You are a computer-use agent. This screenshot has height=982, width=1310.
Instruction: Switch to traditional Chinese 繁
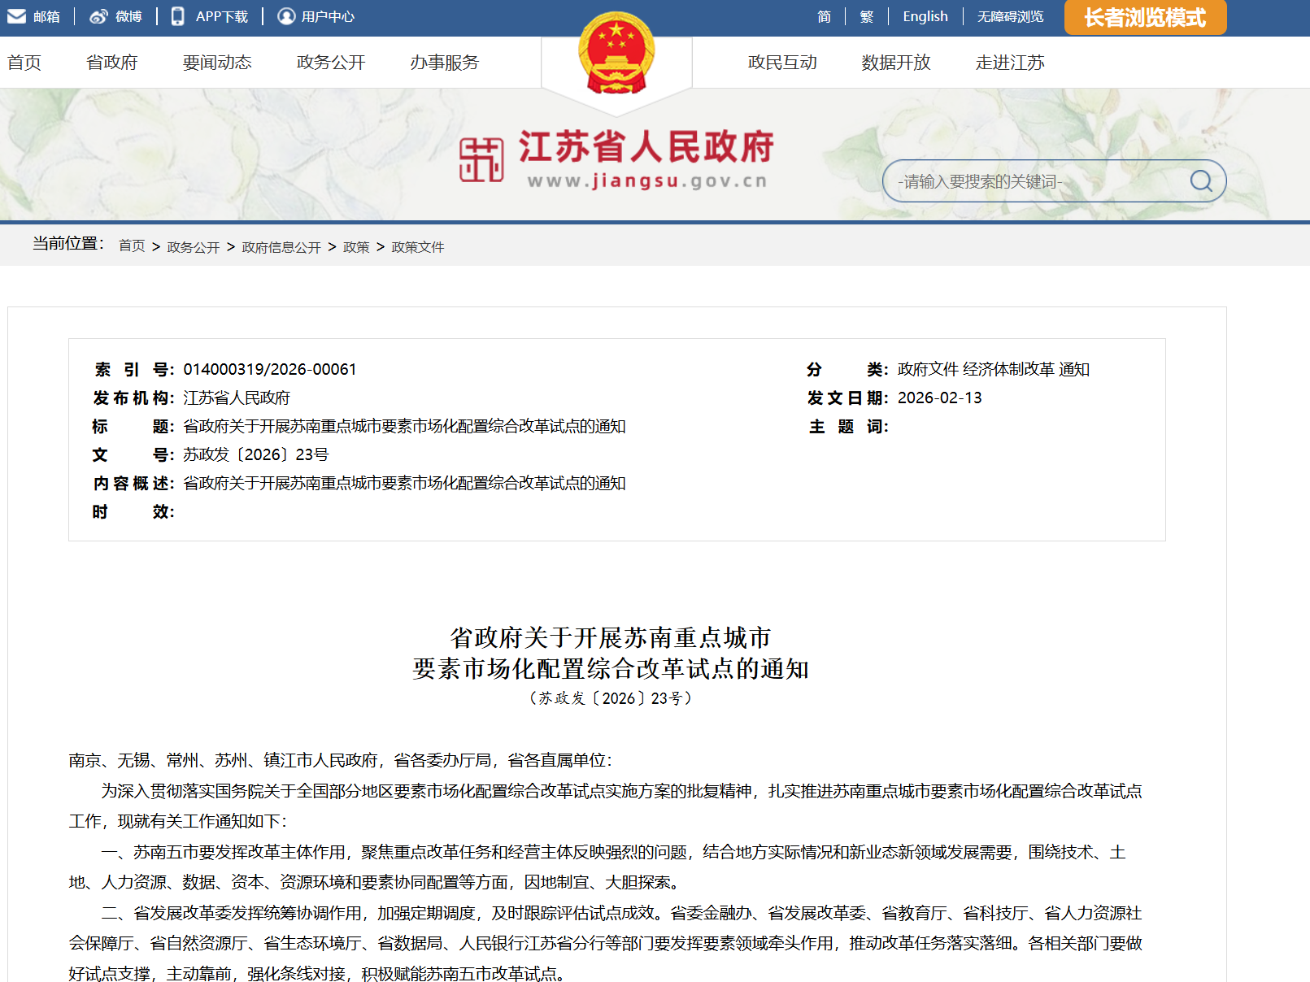click(x=866, y=16)
